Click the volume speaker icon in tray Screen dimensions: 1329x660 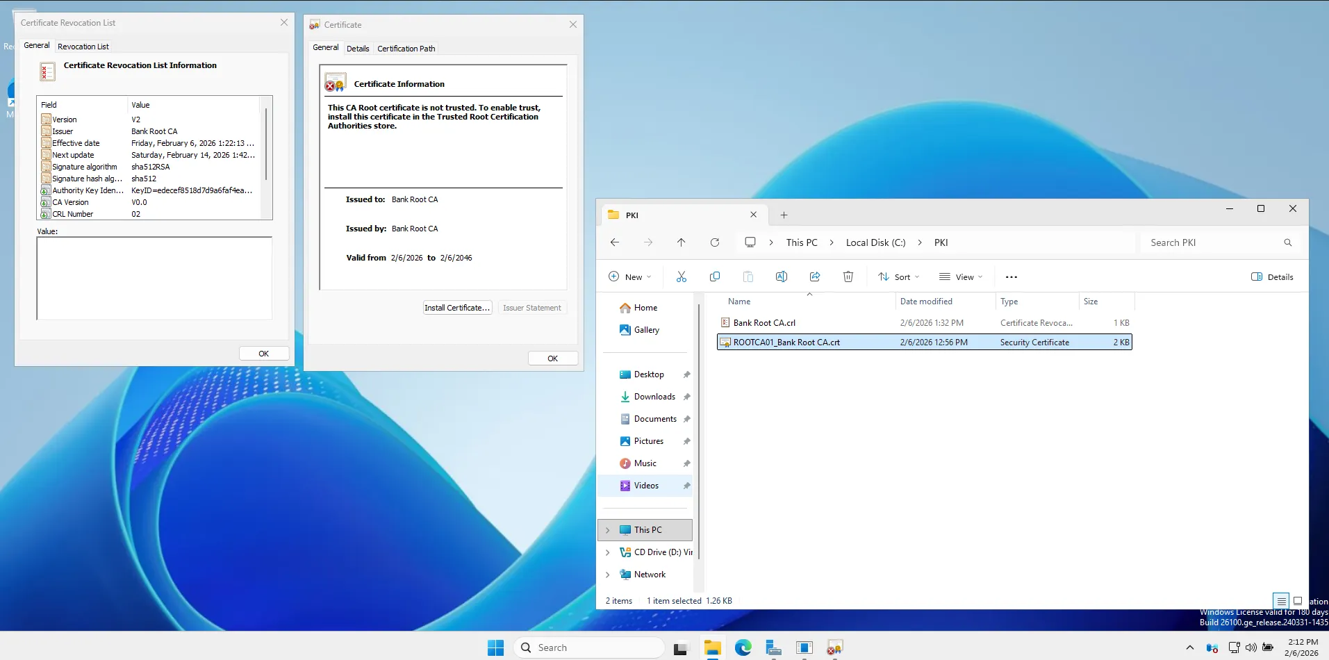[1250, 647]
